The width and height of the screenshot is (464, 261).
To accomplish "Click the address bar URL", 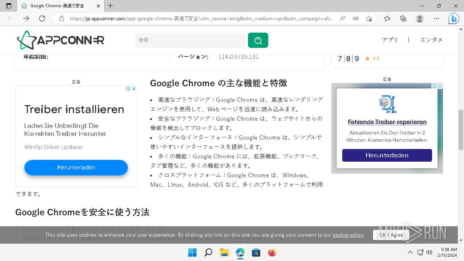I will point(201,18).
